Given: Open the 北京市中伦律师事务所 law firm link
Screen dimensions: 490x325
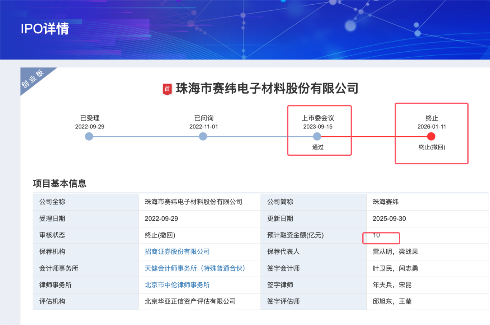Looking at the screenshot, I should 177,285.
